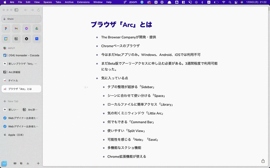Switch to the coffee-cup space icon
270x168 pixels.
point(28,164)
